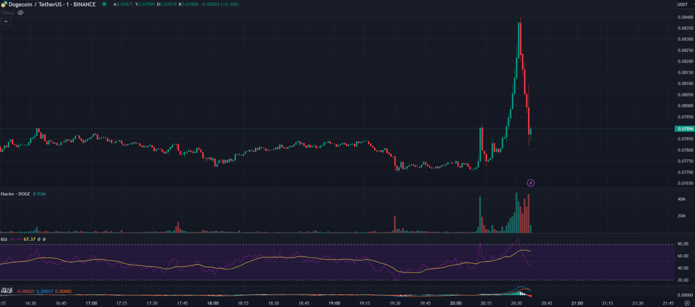Click the Dogecoin symbol logo icon
Image resolution: width=695 pixels, height=307 pixels.
4,4
